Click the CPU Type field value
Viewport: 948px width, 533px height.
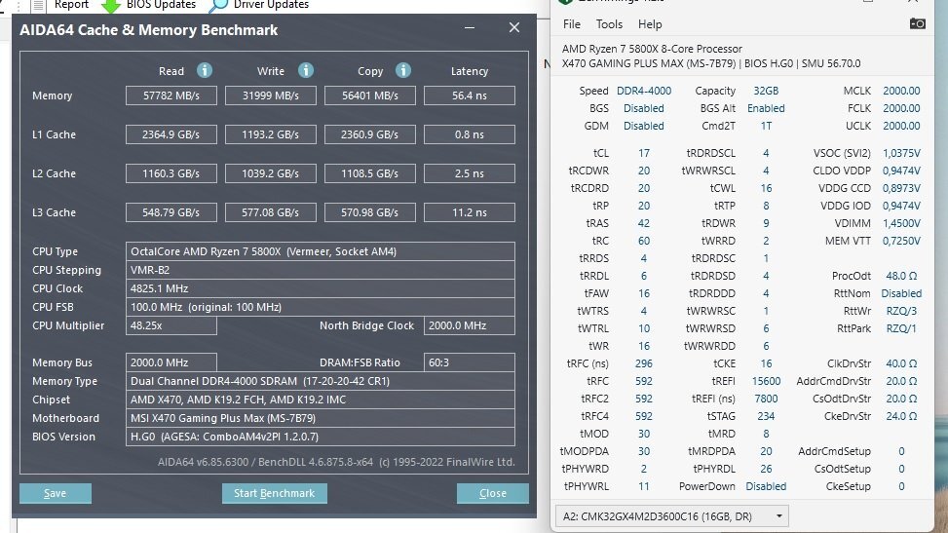click(x=321, y=251)
